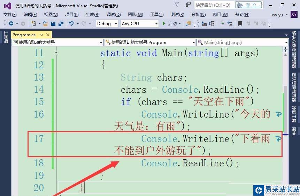Open the 帮助(H) menu
The width and height of the screenshot is (300, 196).
(242, 15)
